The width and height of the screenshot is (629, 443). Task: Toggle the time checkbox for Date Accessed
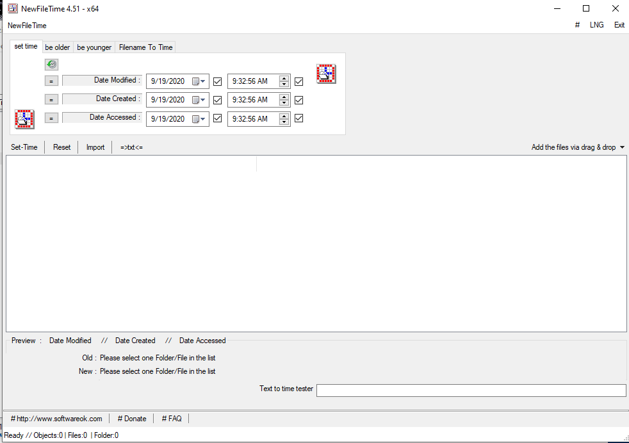point(299,118)
